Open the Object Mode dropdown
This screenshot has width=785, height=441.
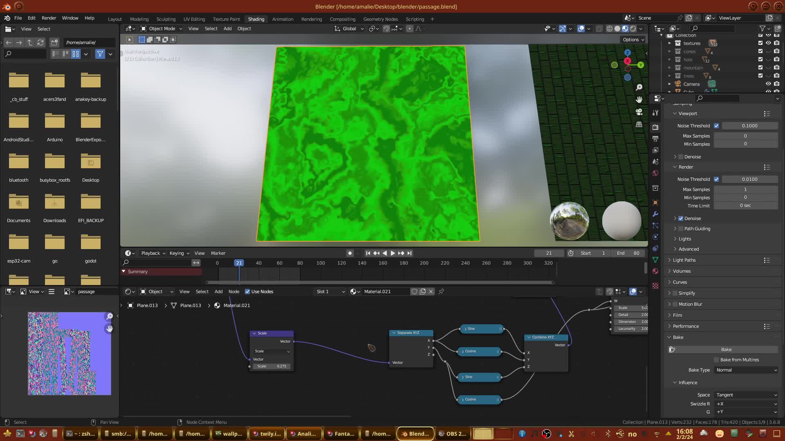click(161, 29)
